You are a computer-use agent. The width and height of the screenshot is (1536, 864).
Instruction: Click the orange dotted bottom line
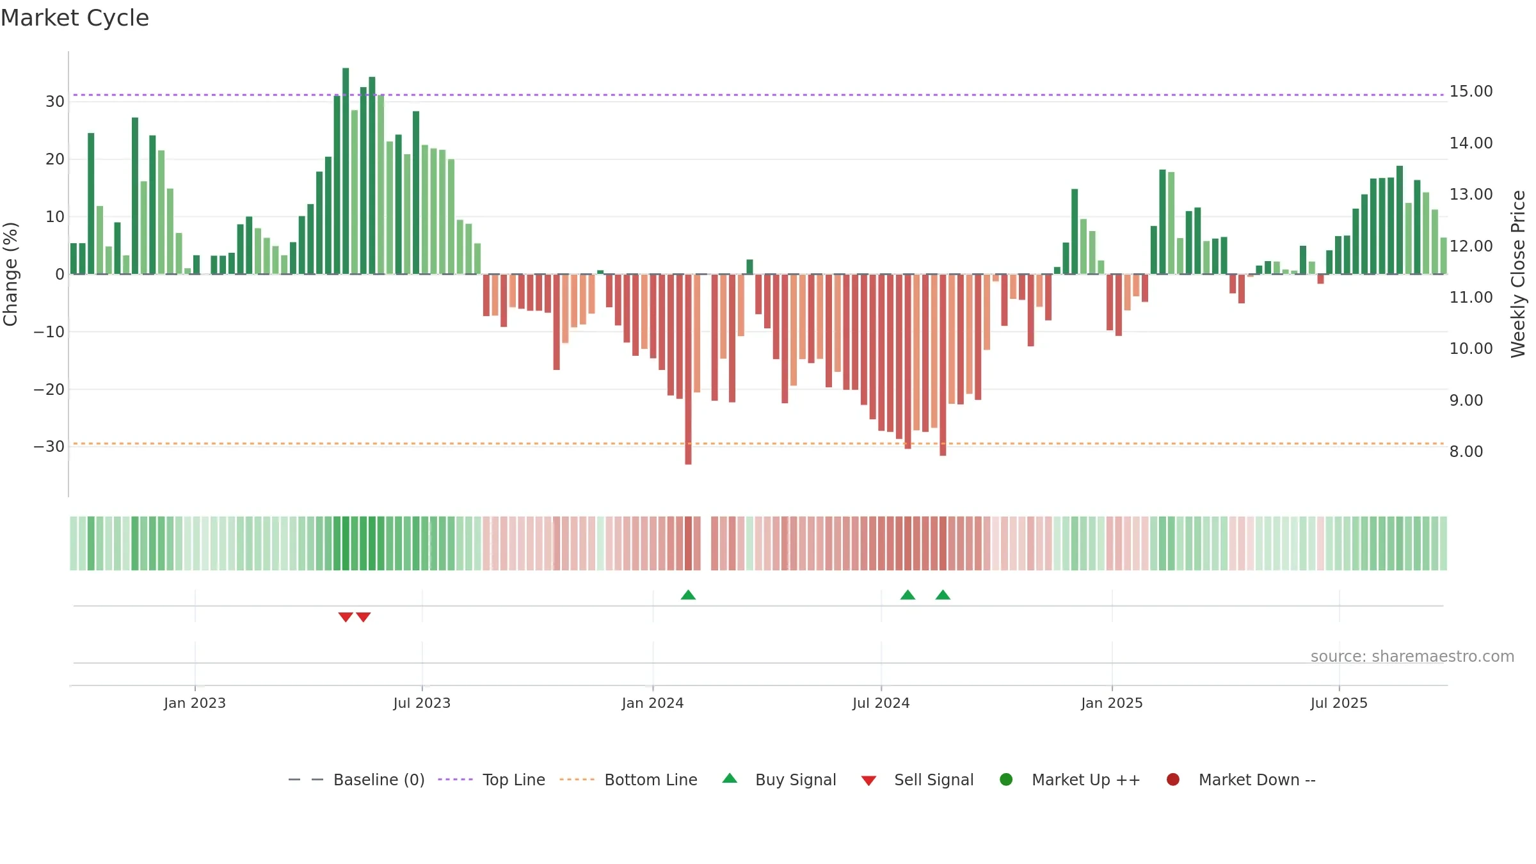[x=758, y=444]
